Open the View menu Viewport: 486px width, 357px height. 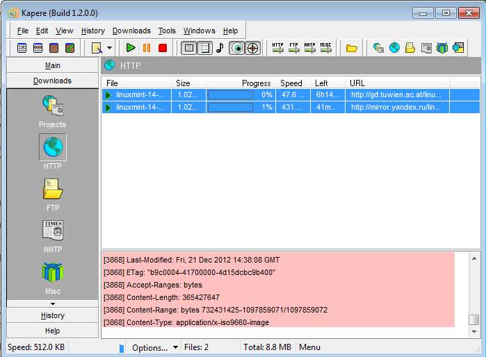[x=65, y=31]
